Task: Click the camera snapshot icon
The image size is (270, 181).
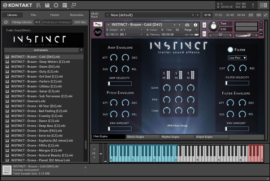Action: [187, 25]
